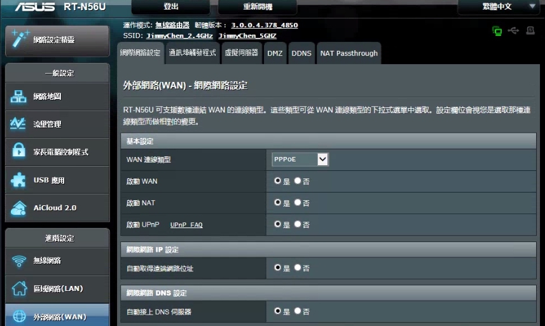Viewport: 545px width, 326px height.
Task: Click the USB 應用 puzzle icon
Action: click(18, 180)
